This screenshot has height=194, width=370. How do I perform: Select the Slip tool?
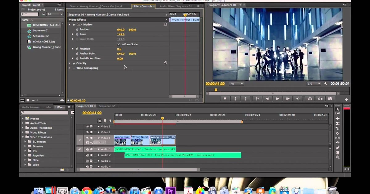coord(338,138)
